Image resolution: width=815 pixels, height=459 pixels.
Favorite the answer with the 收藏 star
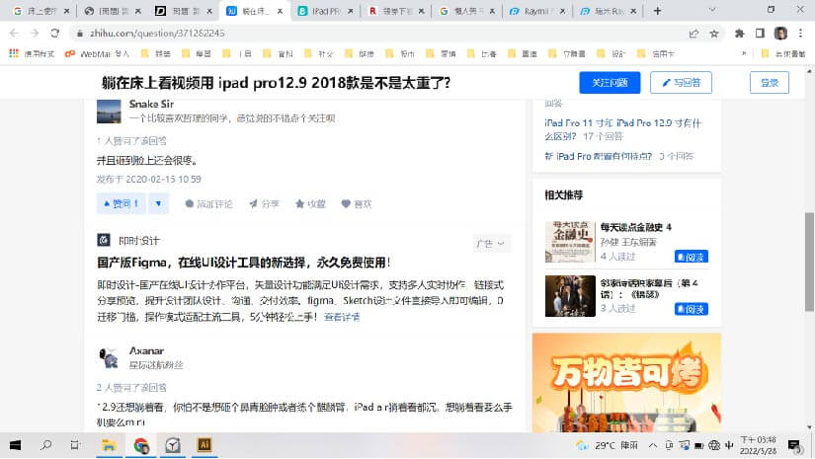tap(310, 204)
